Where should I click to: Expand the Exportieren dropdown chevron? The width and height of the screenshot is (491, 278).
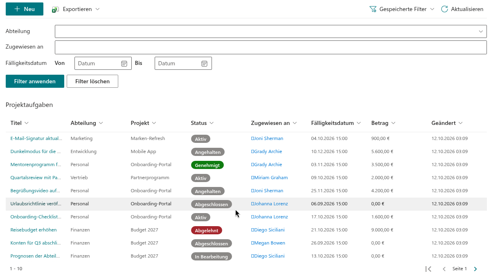97,9
